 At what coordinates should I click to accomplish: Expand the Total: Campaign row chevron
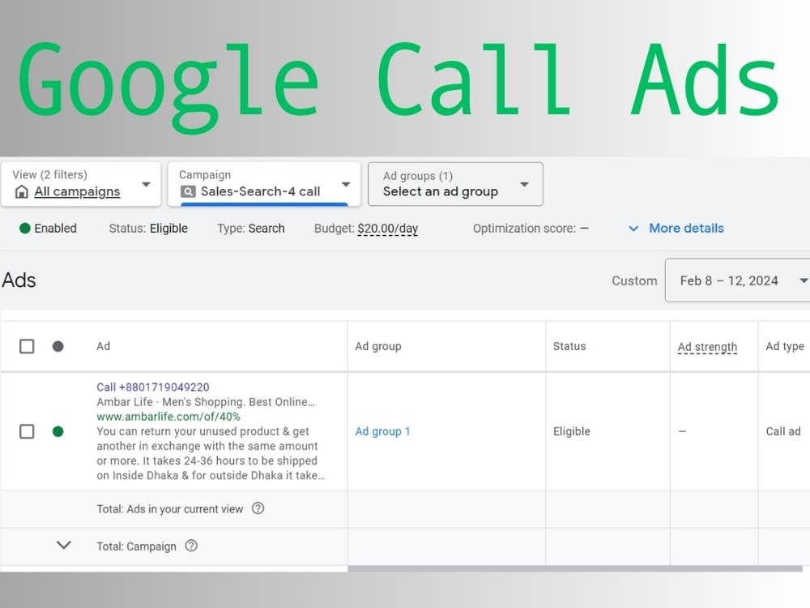[63, 545]
